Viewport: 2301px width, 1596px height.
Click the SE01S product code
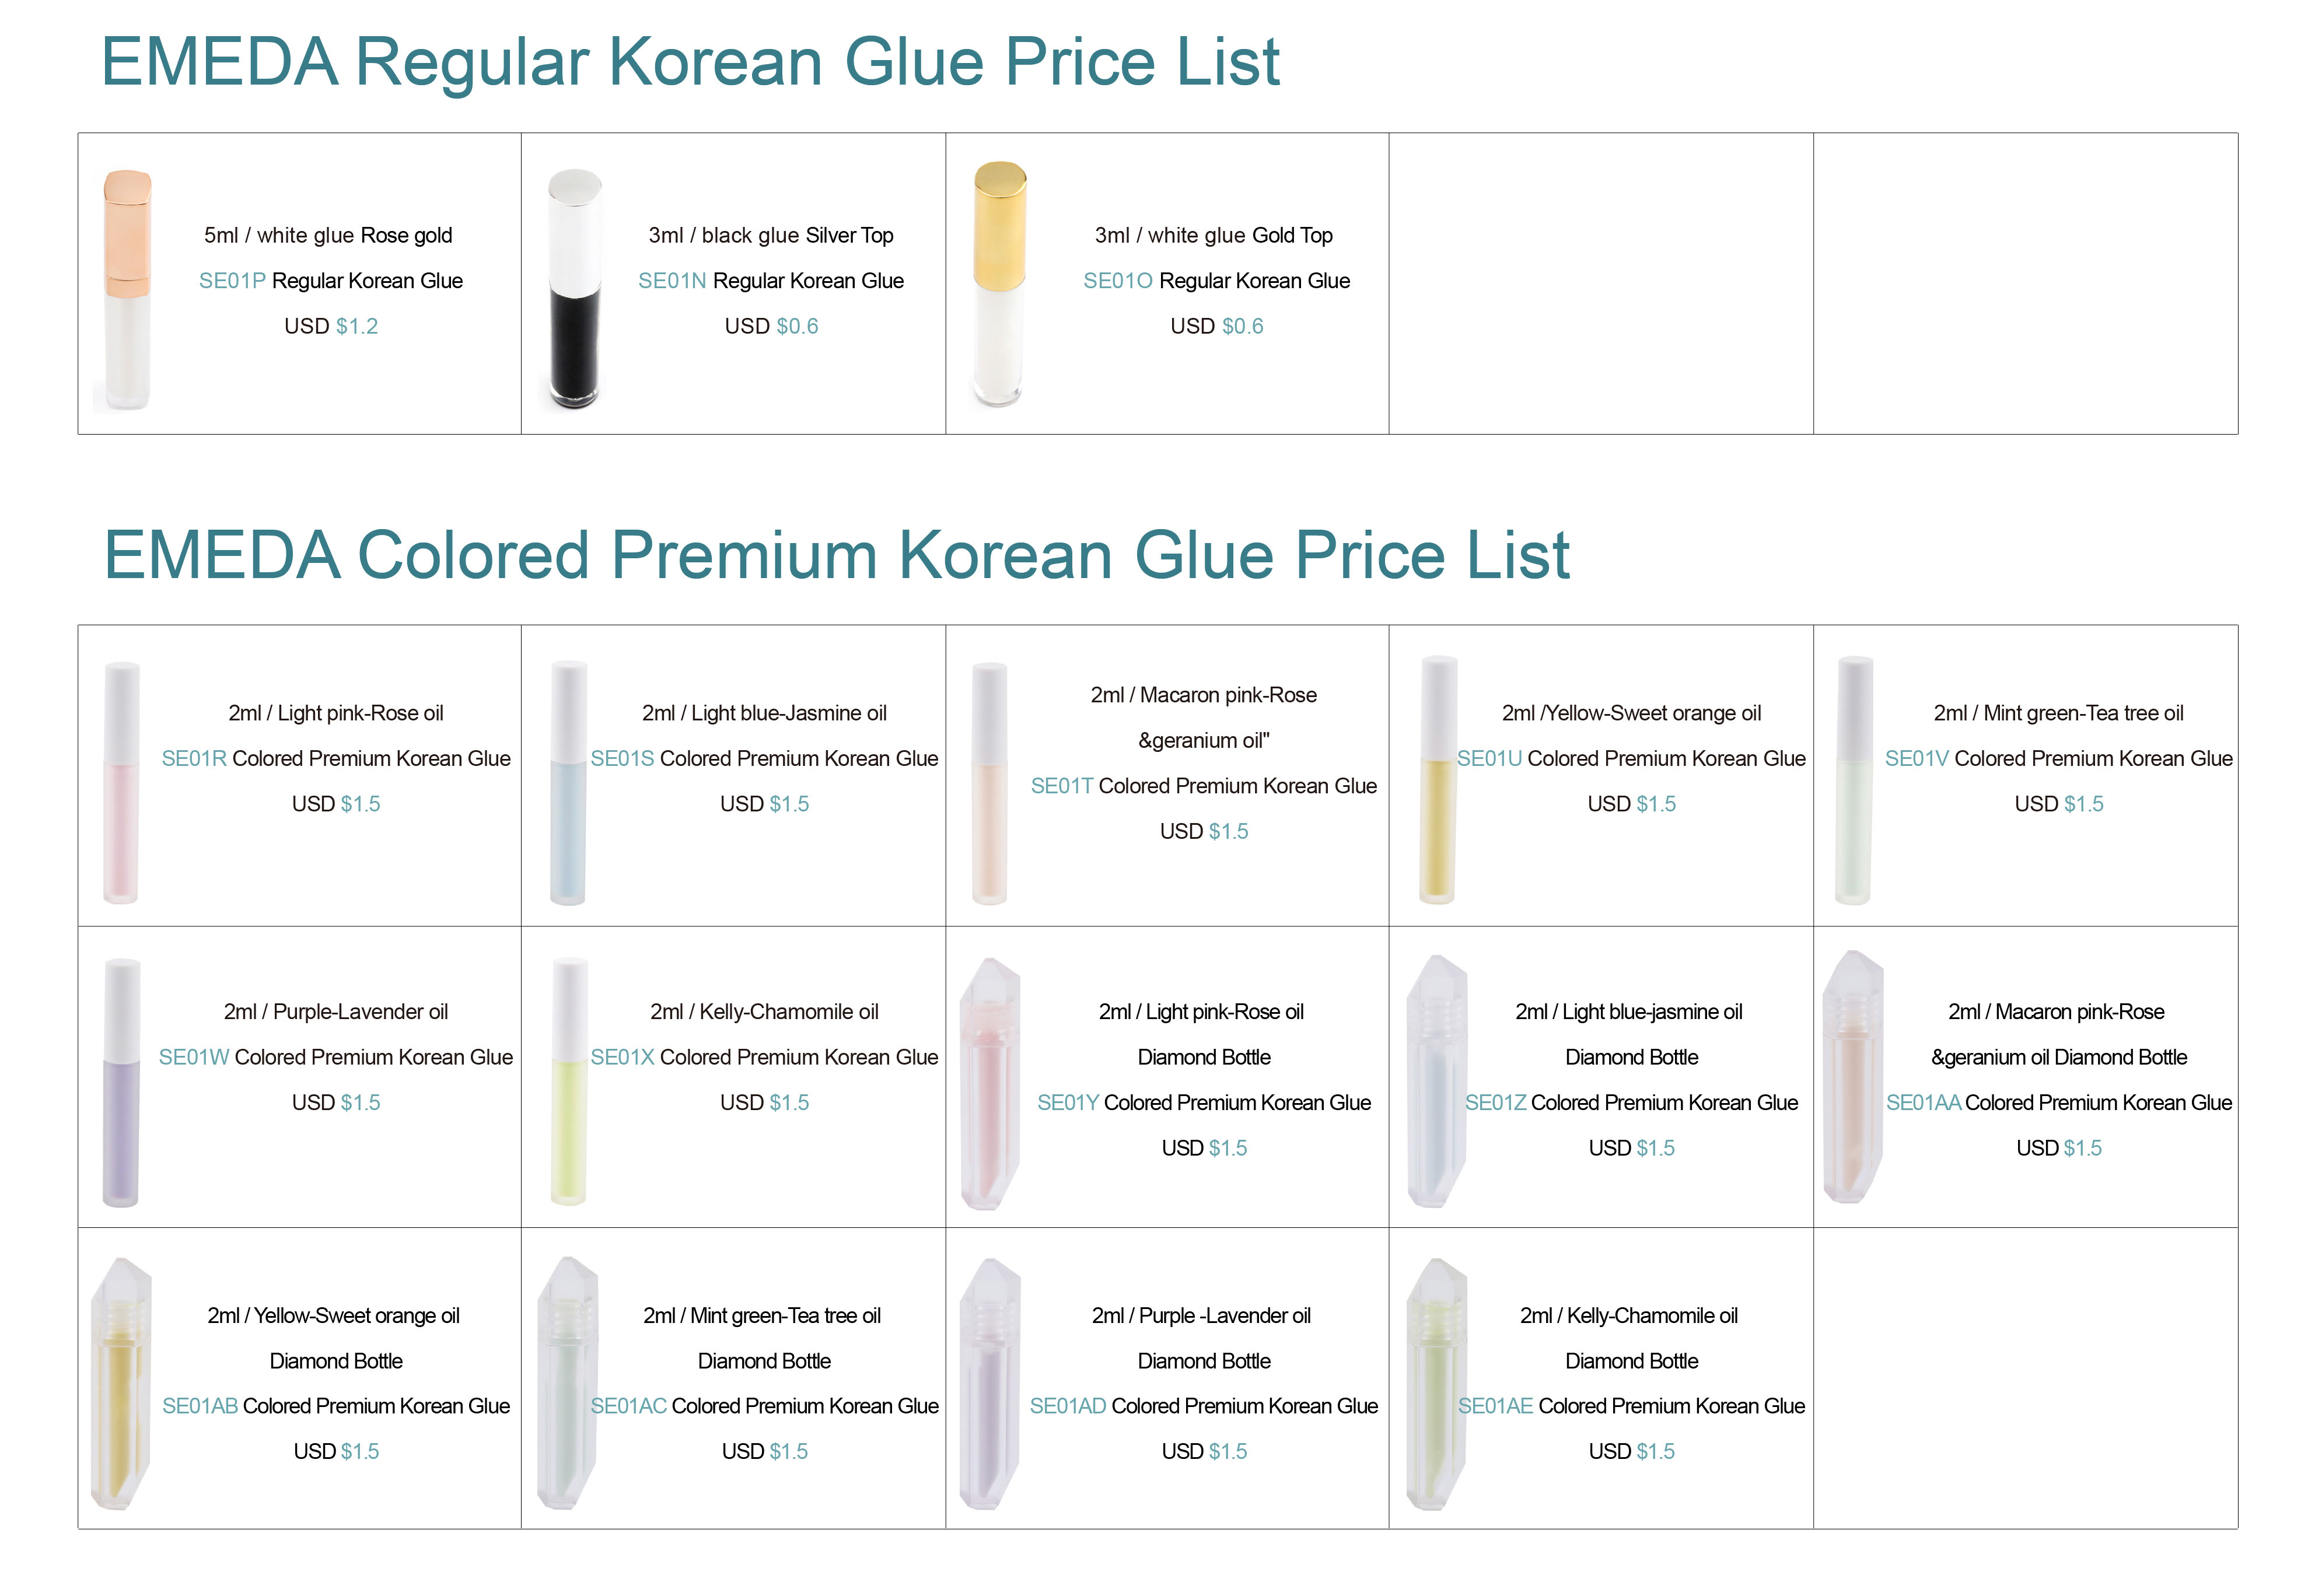[622, 759]
